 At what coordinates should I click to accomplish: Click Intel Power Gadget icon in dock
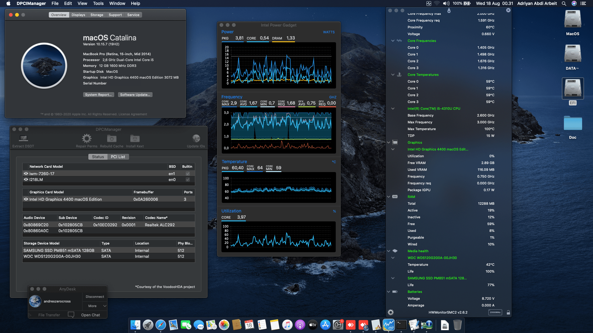pyautogui.click(x=389, y=325)
